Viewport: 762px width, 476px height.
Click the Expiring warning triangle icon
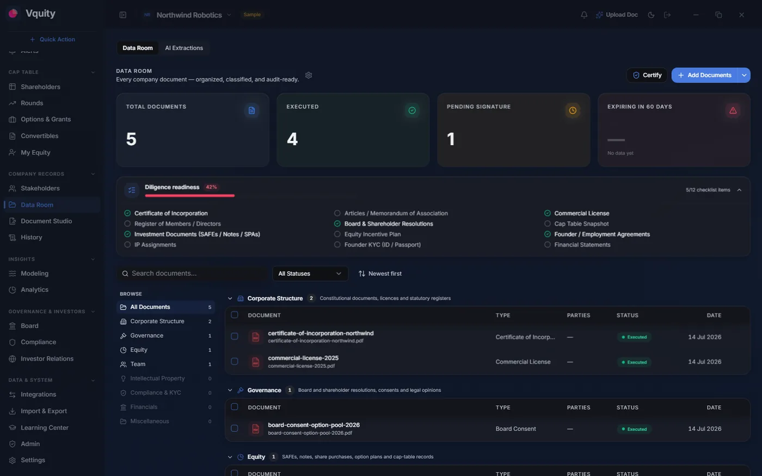[733, 110]
